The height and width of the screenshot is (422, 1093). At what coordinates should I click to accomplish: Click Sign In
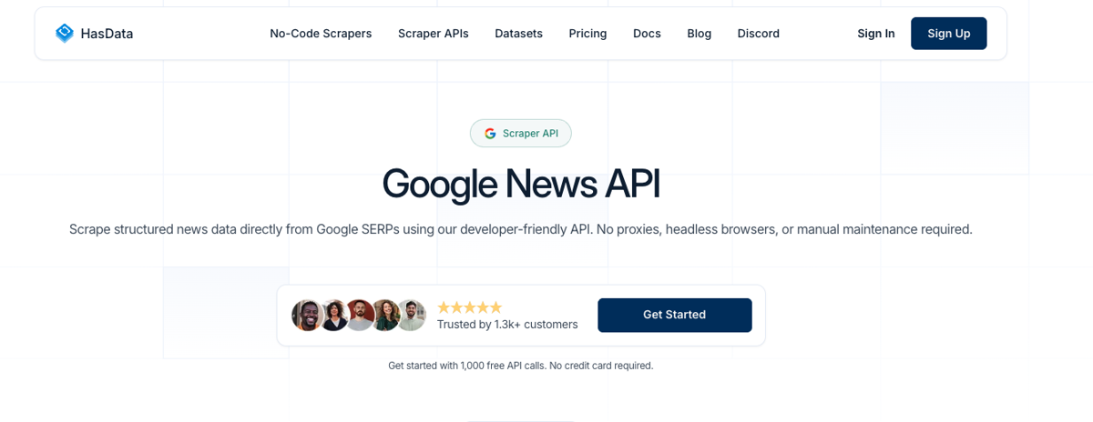tap(876, 34)
